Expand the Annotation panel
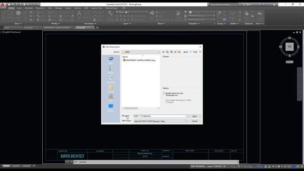Viewport: 304px width, 171px height. click(x=90, y=24)
